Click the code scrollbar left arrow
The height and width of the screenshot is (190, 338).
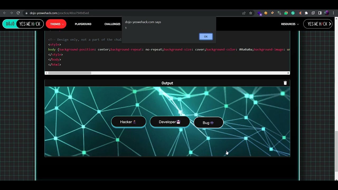tap(46, 73)
